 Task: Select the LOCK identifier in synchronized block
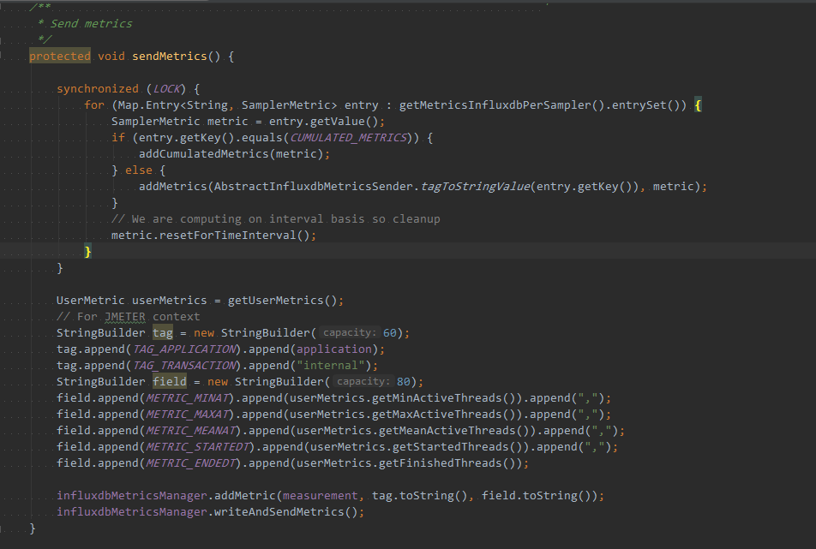pyautogui.click(x=165, y=88)
